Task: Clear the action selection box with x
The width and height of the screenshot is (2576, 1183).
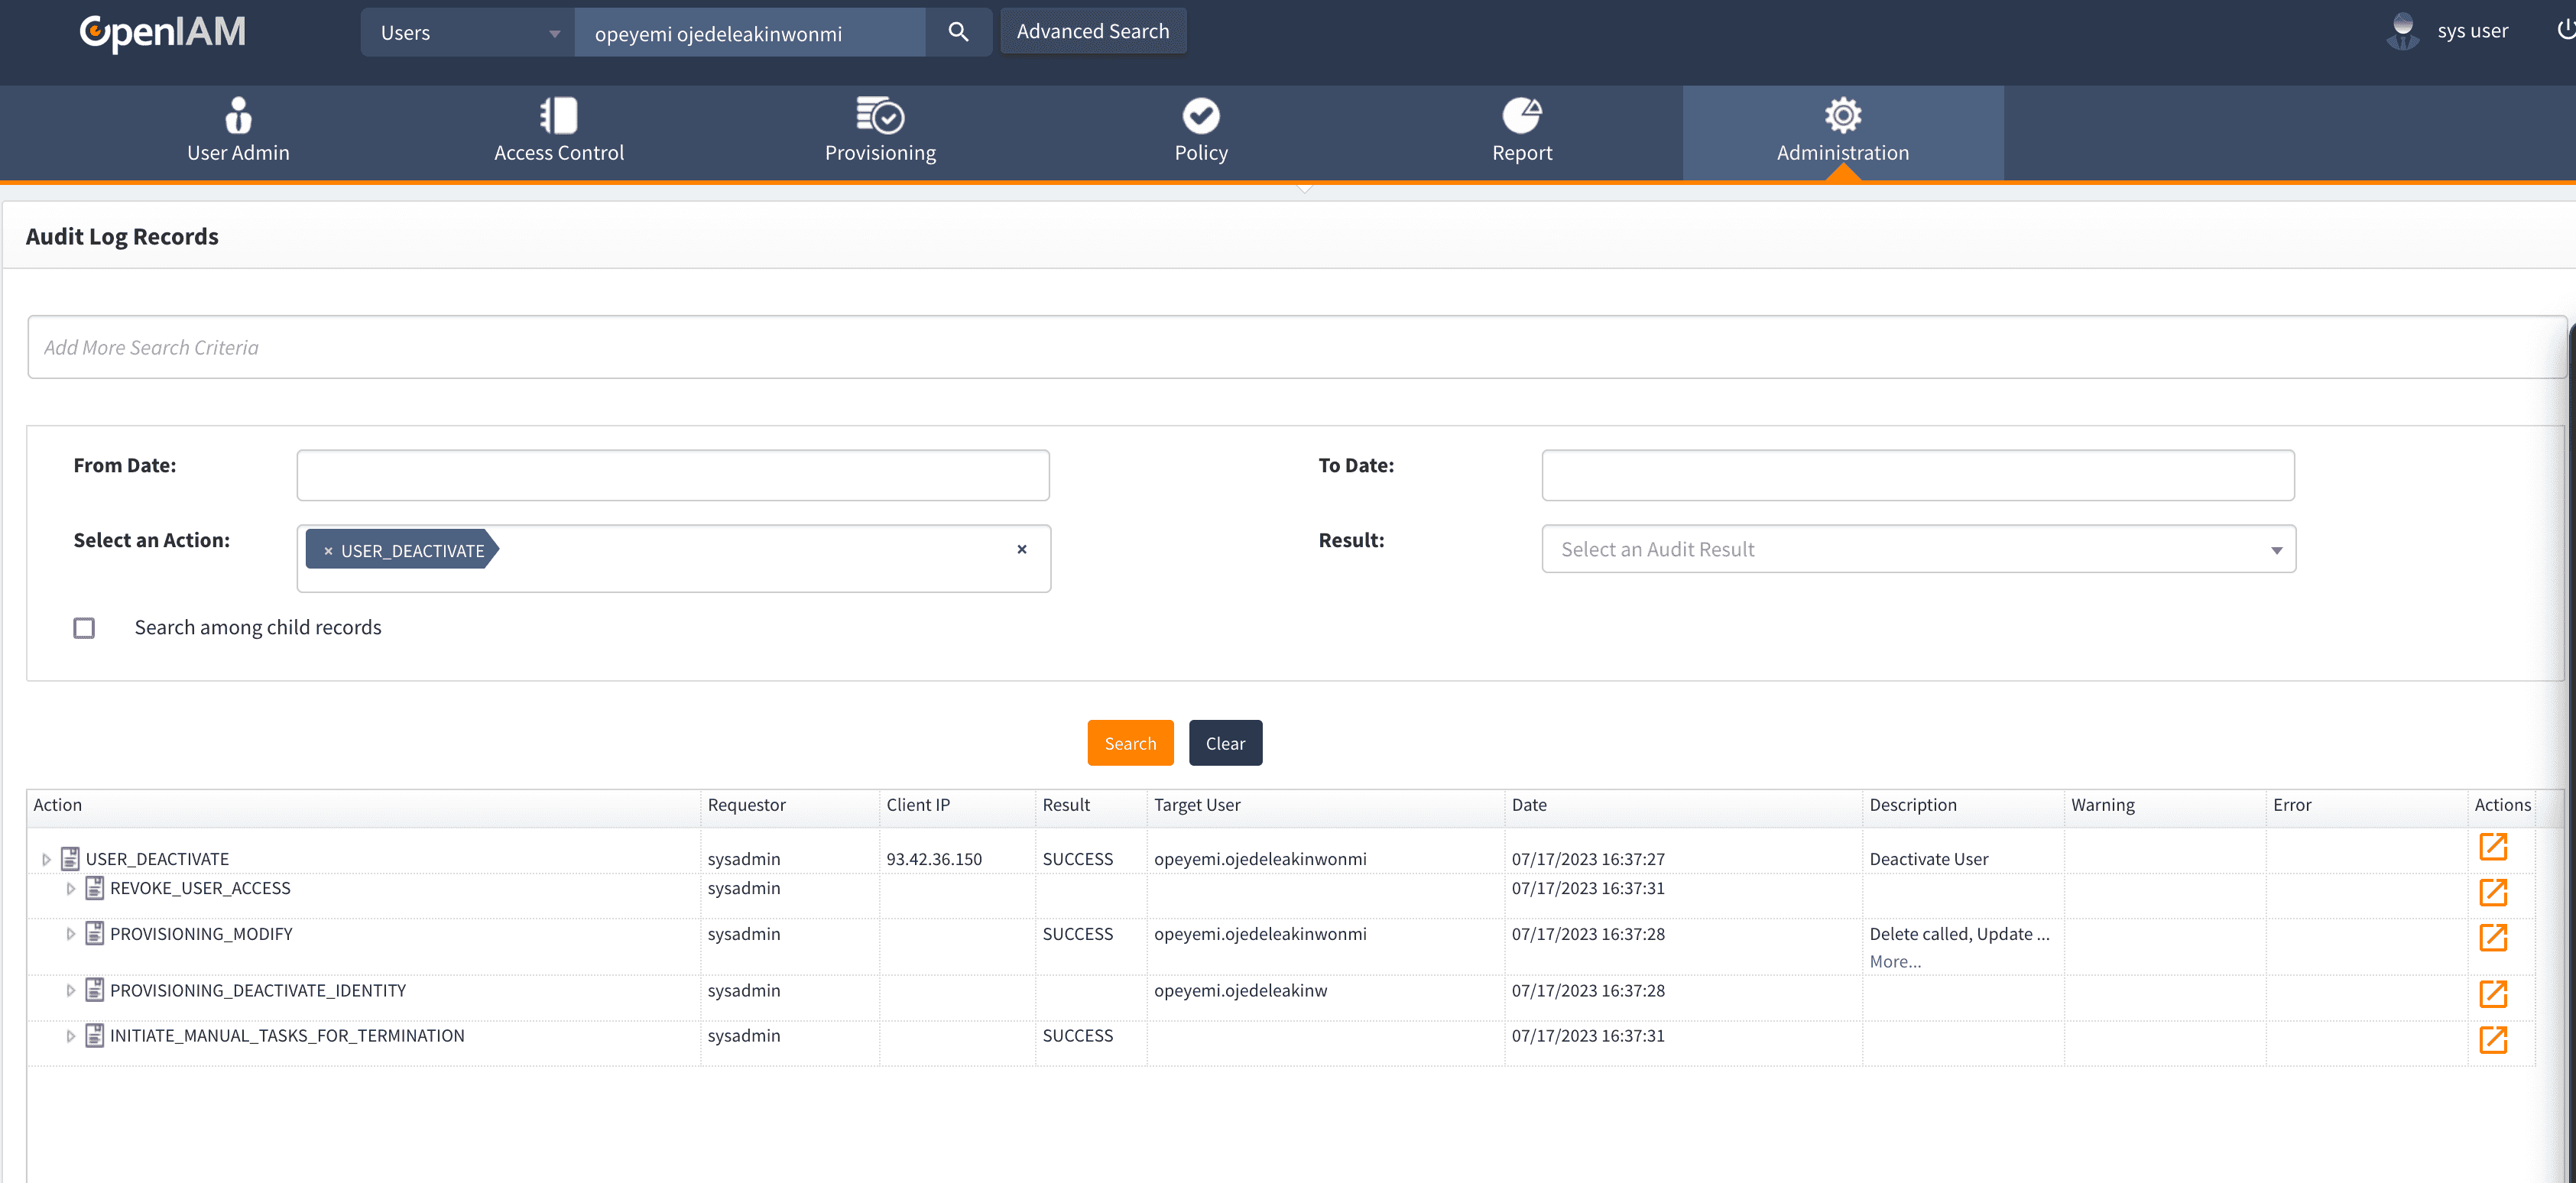Action: 1021,549
